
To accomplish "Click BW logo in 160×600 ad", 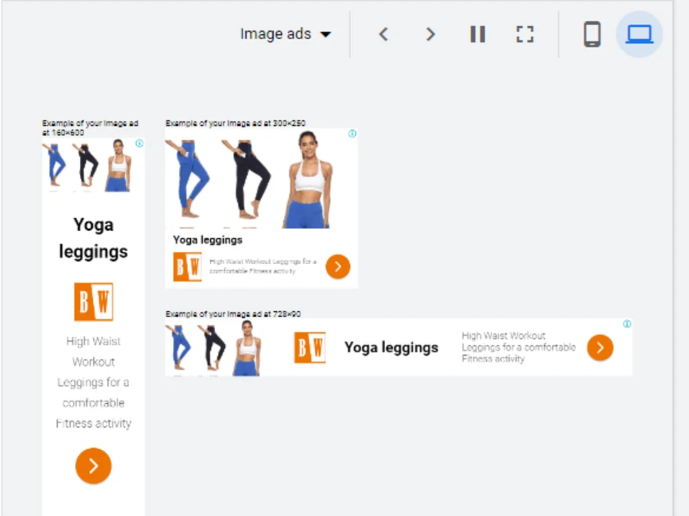I will point(94,301).
